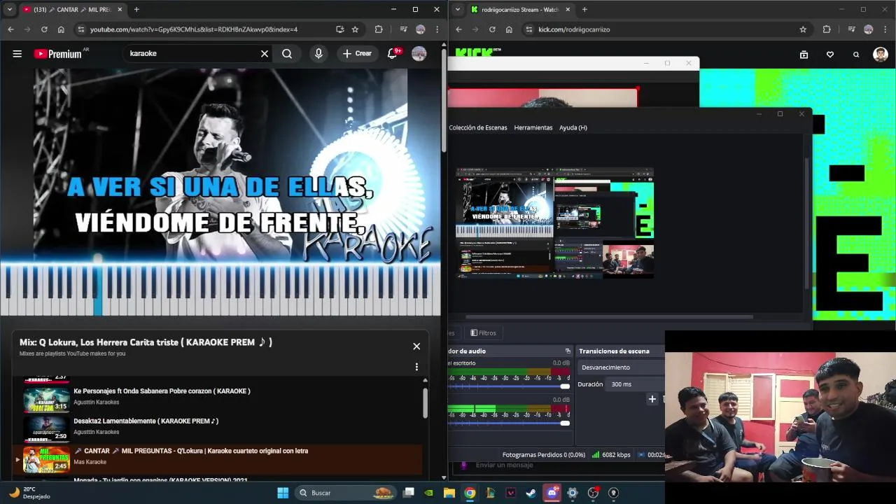Viewport: 896px width, 504px height.
Task: Clear the karaoke search text
Action: tap(265, 53)
